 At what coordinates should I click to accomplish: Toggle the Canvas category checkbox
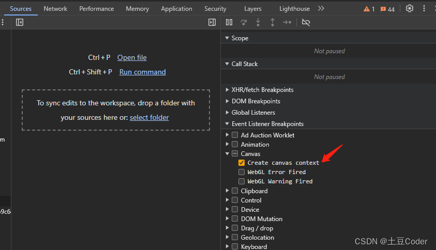point(235,153)
